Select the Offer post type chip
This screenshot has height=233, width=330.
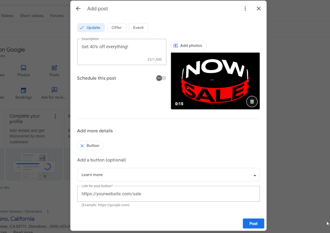(x=117, y=28)
